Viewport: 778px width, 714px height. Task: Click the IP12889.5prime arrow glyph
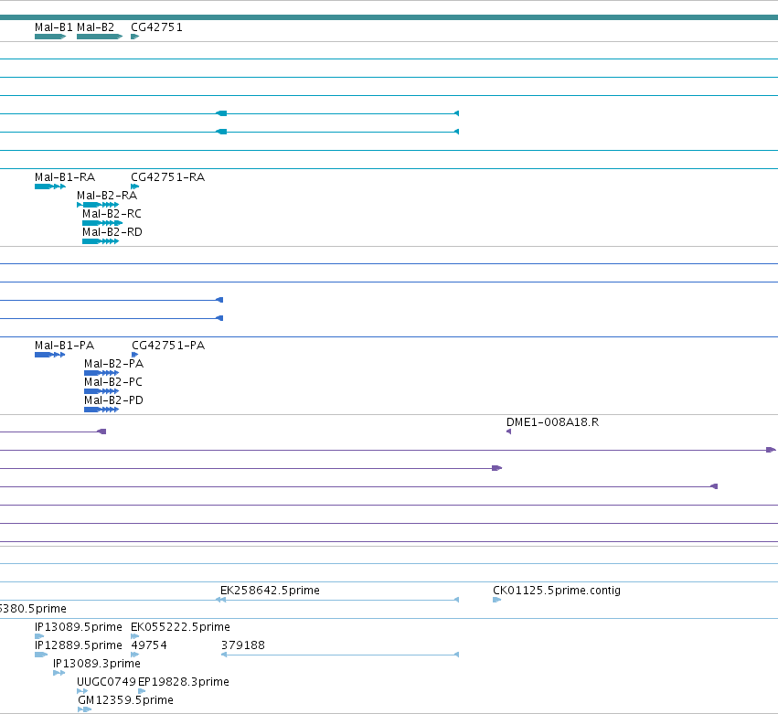point(41,655)
